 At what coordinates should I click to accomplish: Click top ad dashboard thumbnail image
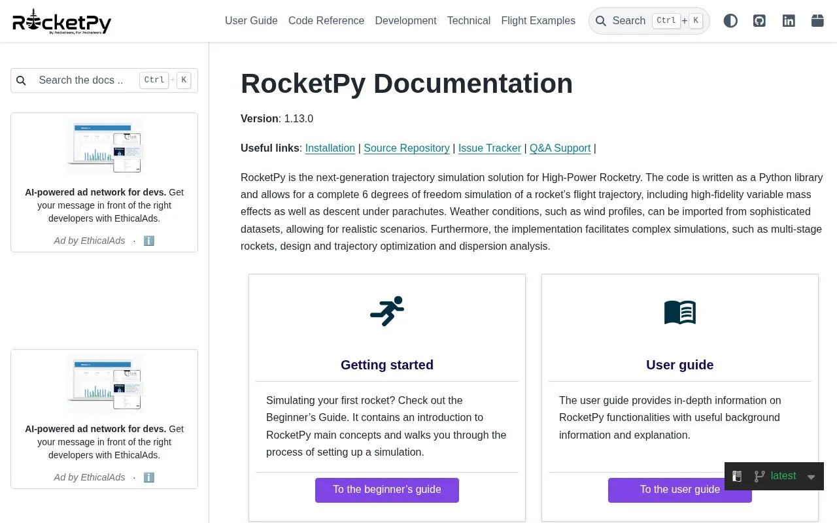105,148
